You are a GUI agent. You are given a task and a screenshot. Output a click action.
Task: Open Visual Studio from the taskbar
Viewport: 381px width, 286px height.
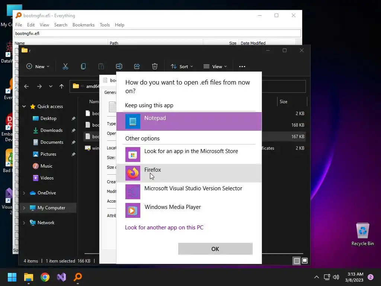pyautogui.click(x=61, y=277)
